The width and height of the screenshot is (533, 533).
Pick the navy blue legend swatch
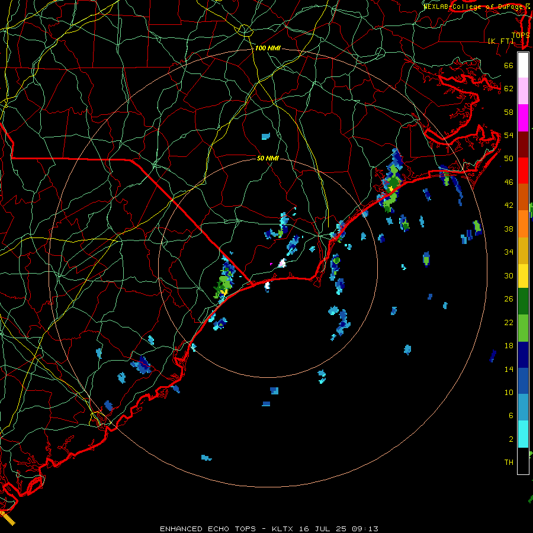tap(523, 355)
